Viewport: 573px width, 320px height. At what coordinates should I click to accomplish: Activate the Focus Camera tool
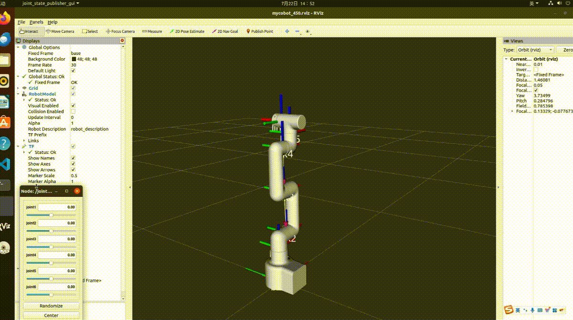coord(119,31)
